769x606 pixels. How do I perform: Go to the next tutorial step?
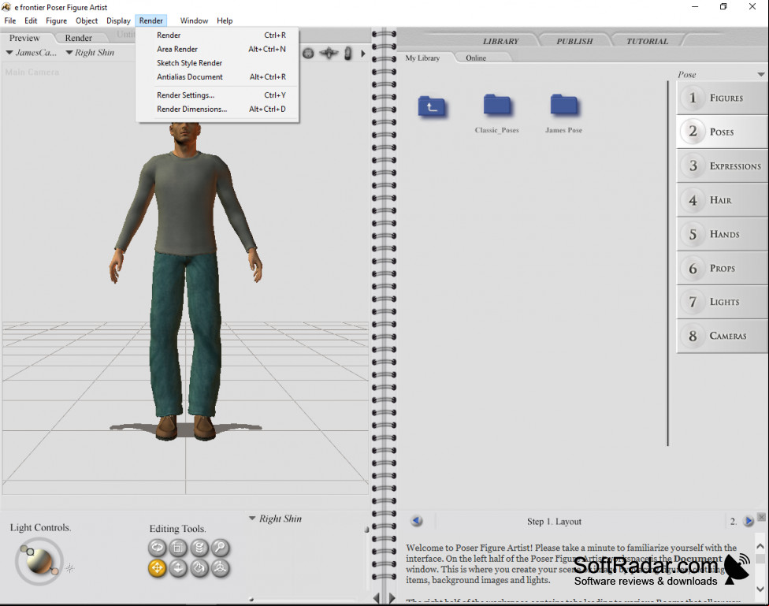pyautogui.click(x=749, y=521)
